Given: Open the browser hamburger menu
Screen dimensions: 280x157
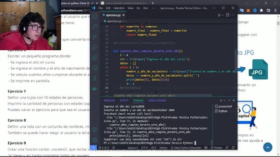Looking at the screenshot, I should click(x=275, y=10).
